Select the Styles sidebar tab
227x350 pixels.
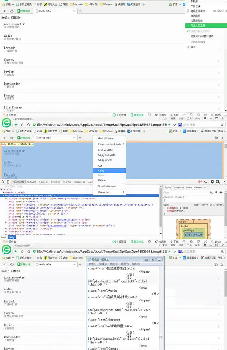168,187
